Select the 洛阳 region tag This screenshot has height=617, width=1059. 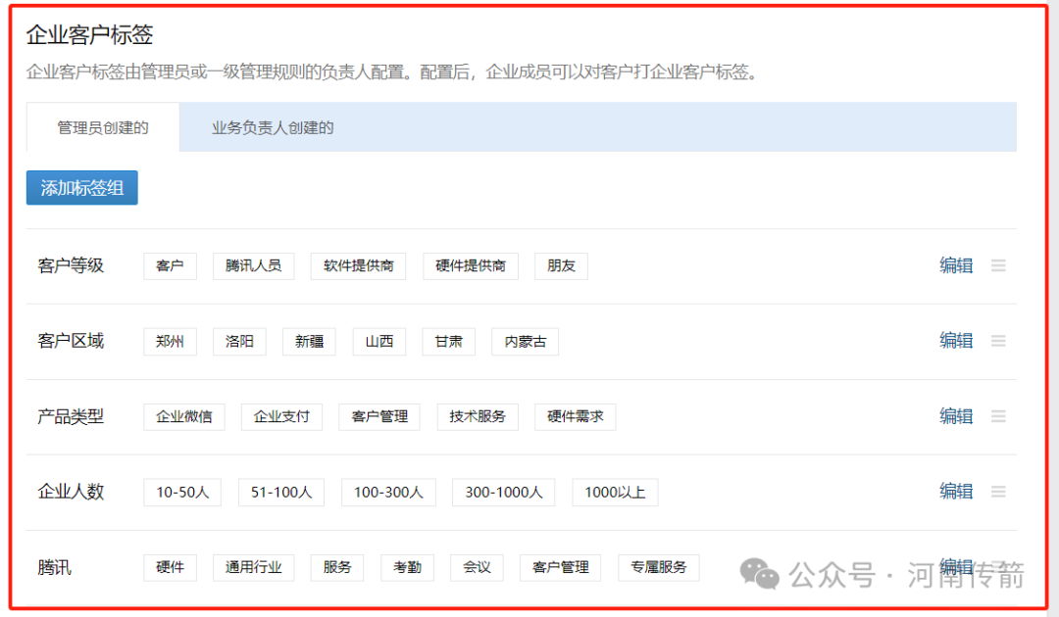point(239,341)
